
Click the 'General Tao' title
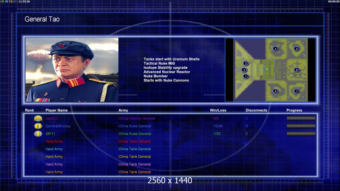42,19
